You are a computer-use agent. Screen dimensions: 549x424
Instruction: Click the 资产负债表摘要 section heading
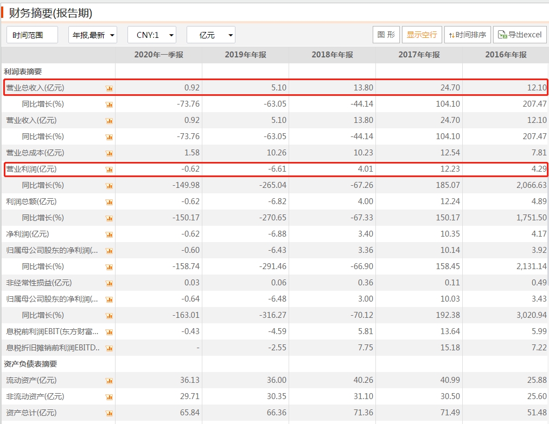(30, 364)
